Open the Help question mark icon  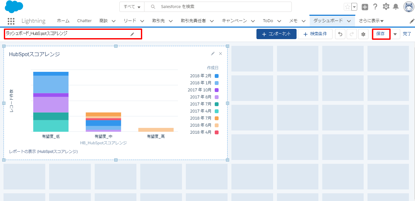point(375,7)
